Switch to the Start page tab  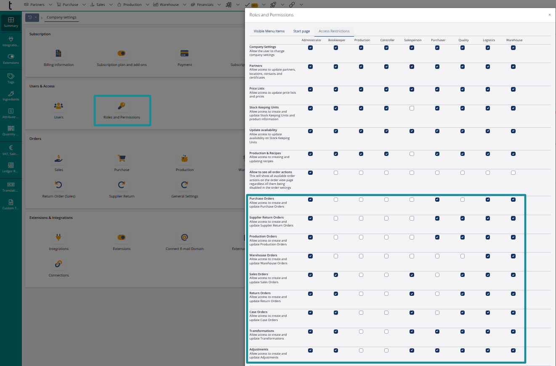(x=301, y=31)
